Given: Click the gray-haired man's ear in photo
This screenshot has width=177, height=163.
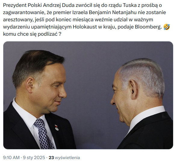Looking at the screenshot, I should 134,89.
